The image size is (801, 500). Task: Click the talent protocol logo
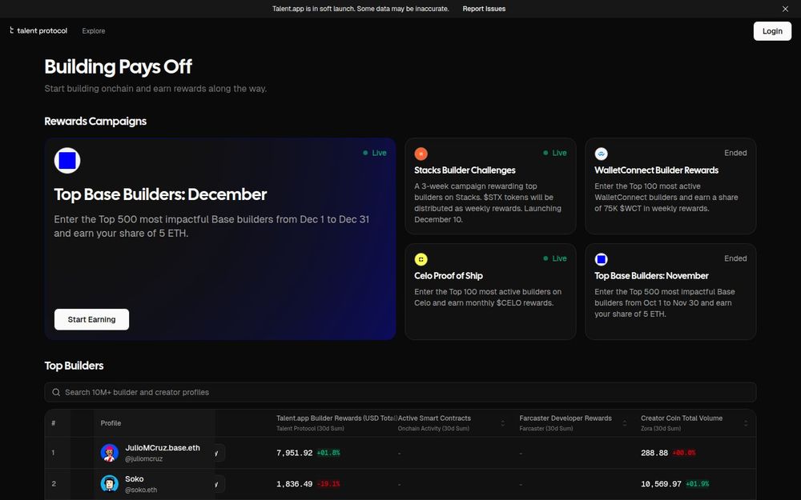tap(38, 30)
